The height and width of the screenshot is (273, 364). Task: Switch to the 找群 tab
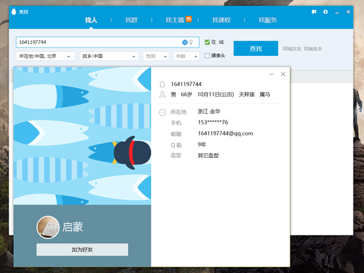point(131,20)
